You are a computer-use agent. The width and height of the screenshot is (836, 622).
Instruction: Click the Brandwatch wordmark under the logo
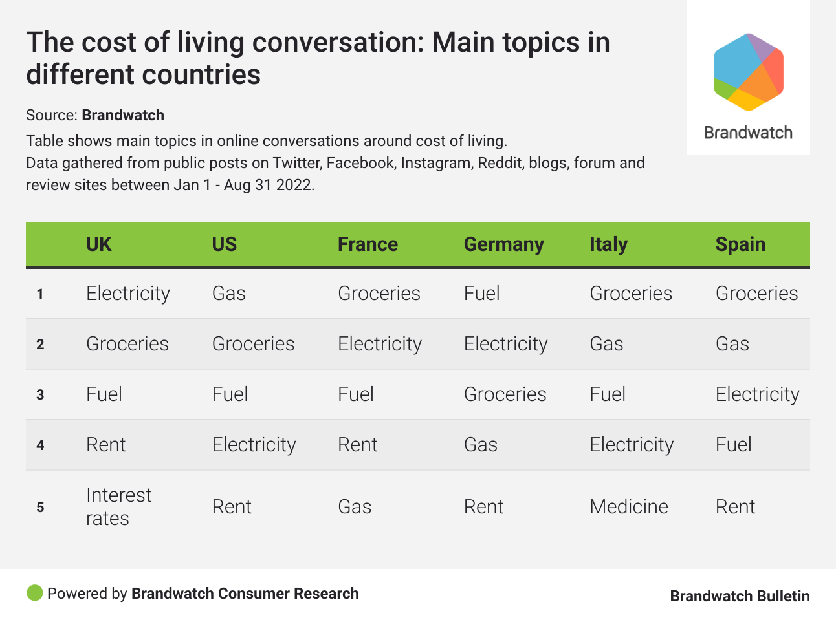pos(748,133)
